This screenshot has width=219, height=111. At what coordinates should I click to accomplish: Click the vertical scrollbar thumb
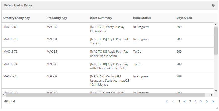(216, 41)
